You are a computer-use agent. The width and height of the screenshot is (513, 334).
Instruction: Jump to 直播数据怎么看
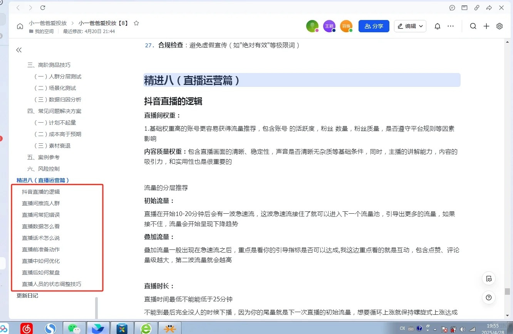[x=41, y=226]
